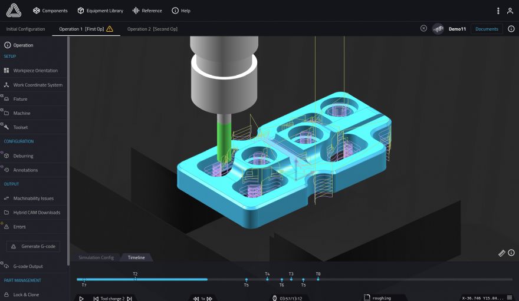Viewport: 519px width, 301px height.
Task: Open Workpiece Orientation settings
Action: coord(35,71)
